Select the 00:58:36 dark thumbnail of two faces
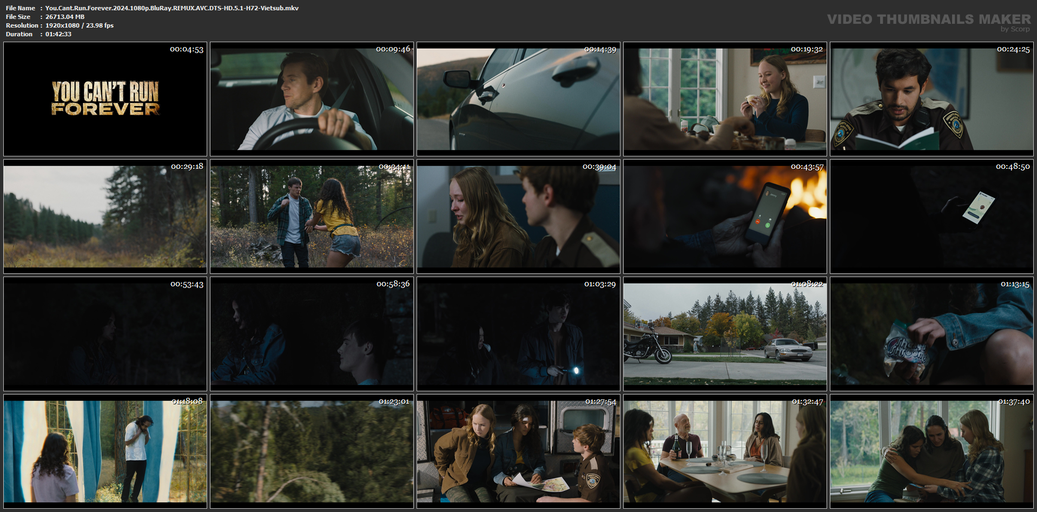This screenshot has height=512, width=1037. pos(312,334)
